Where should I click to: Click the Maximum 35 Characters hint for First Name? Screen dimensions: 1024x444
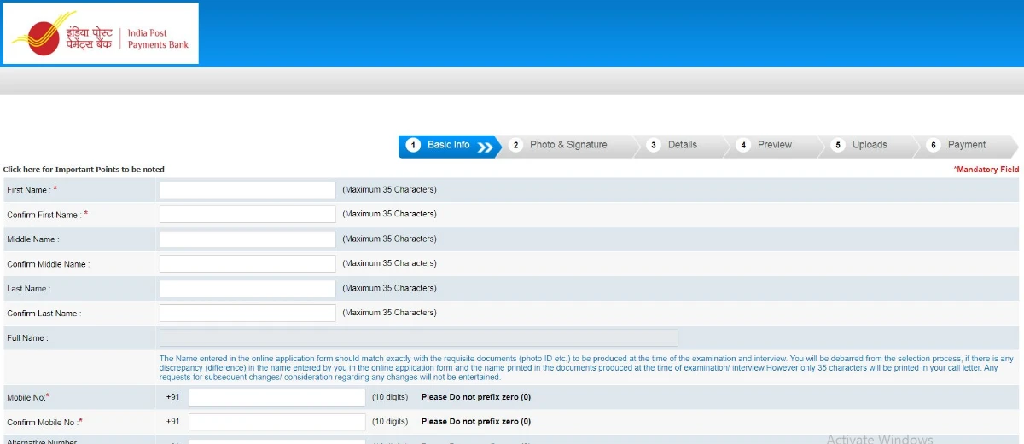point(389,190)
